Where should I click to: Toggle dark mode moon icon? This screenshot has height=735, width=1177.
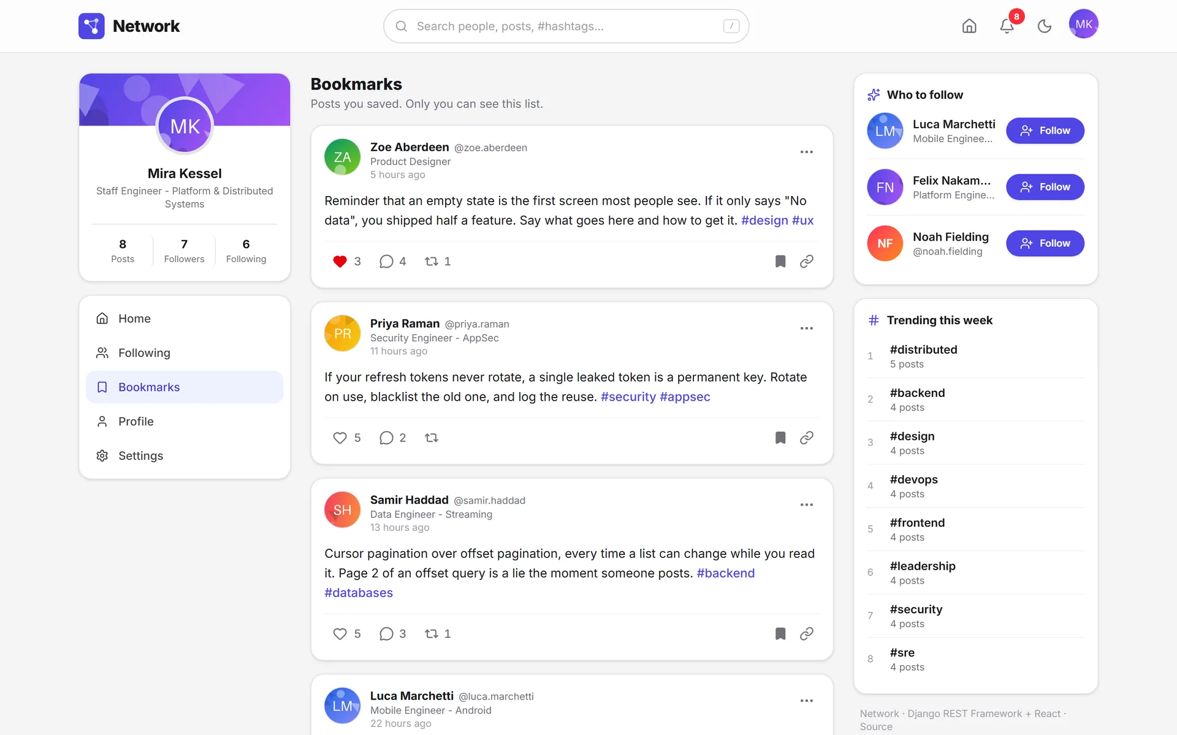tap(1045, 26)
